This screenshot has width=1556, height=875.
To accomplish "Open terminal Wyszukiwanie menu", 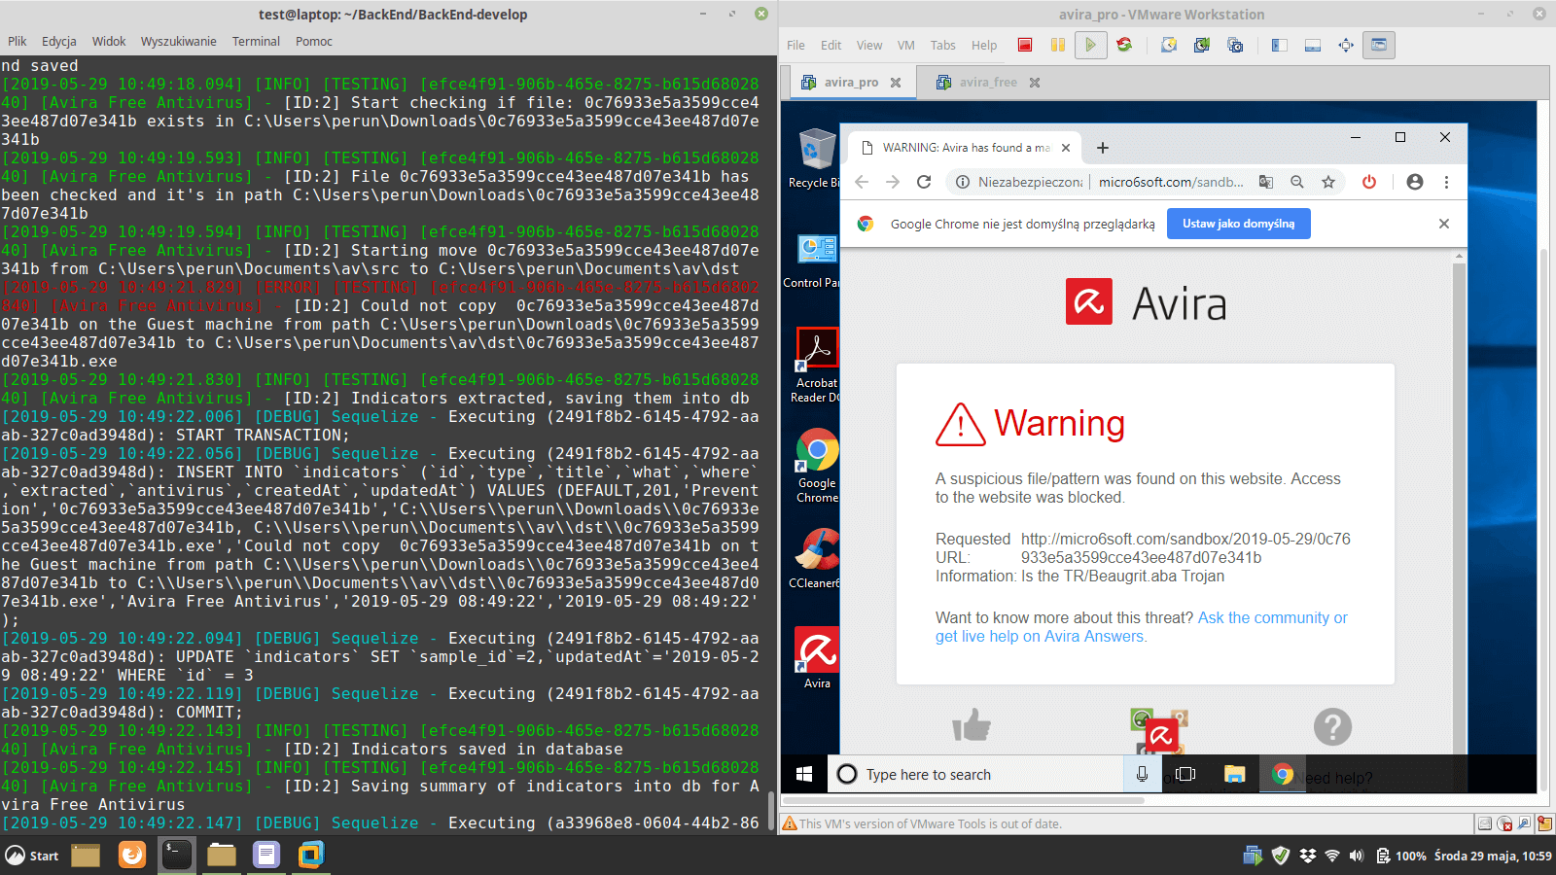I will 179,41.
